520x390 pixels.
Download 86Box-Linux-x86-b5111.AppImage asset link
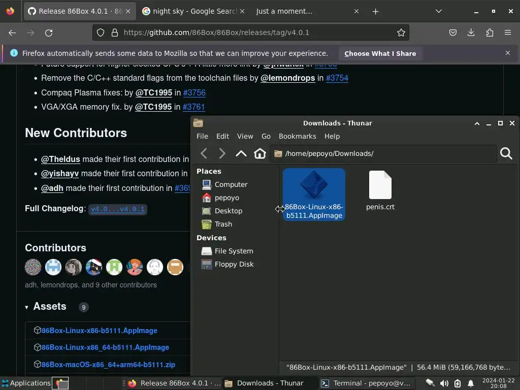[99, 331]
